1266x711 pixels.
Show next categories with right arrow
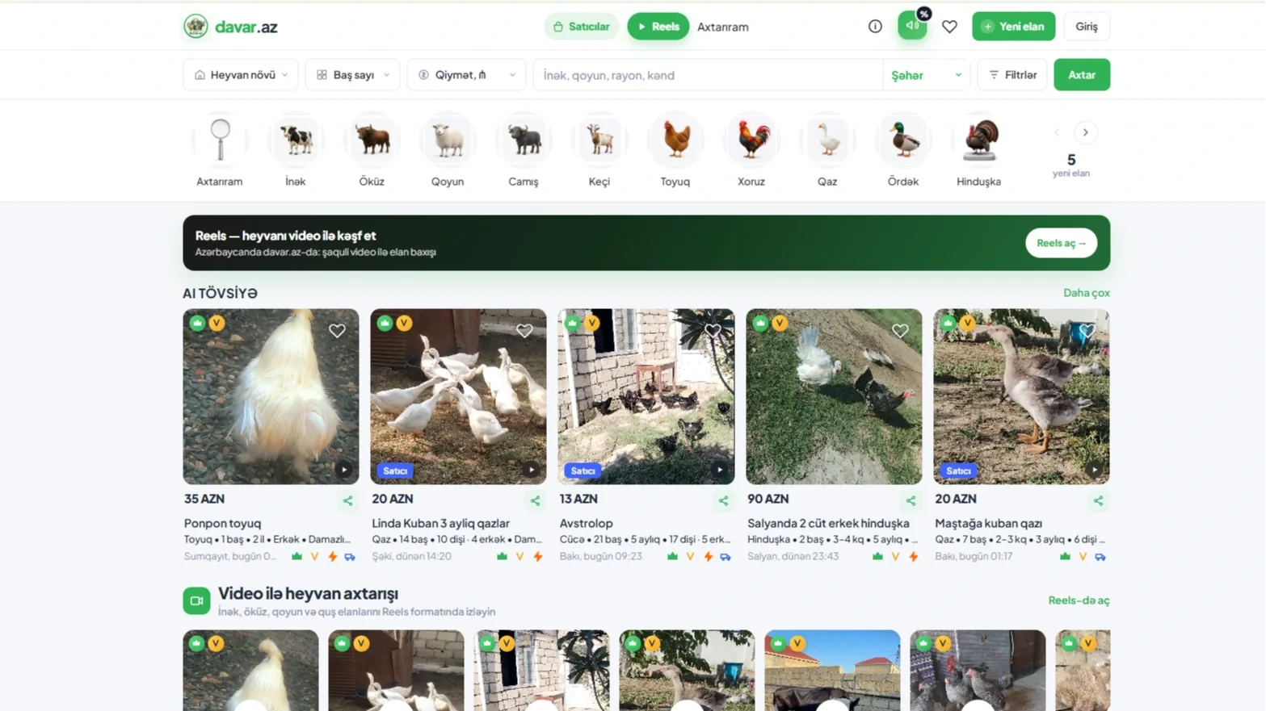(x=1086, y=132)
